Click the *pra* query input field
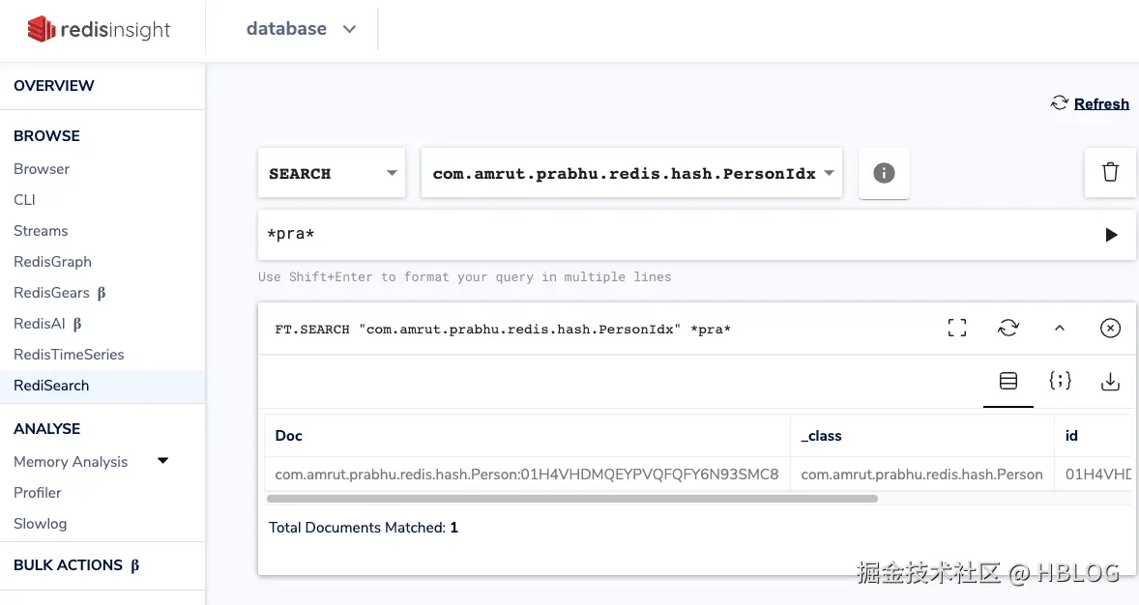 [x=676, y=235]
